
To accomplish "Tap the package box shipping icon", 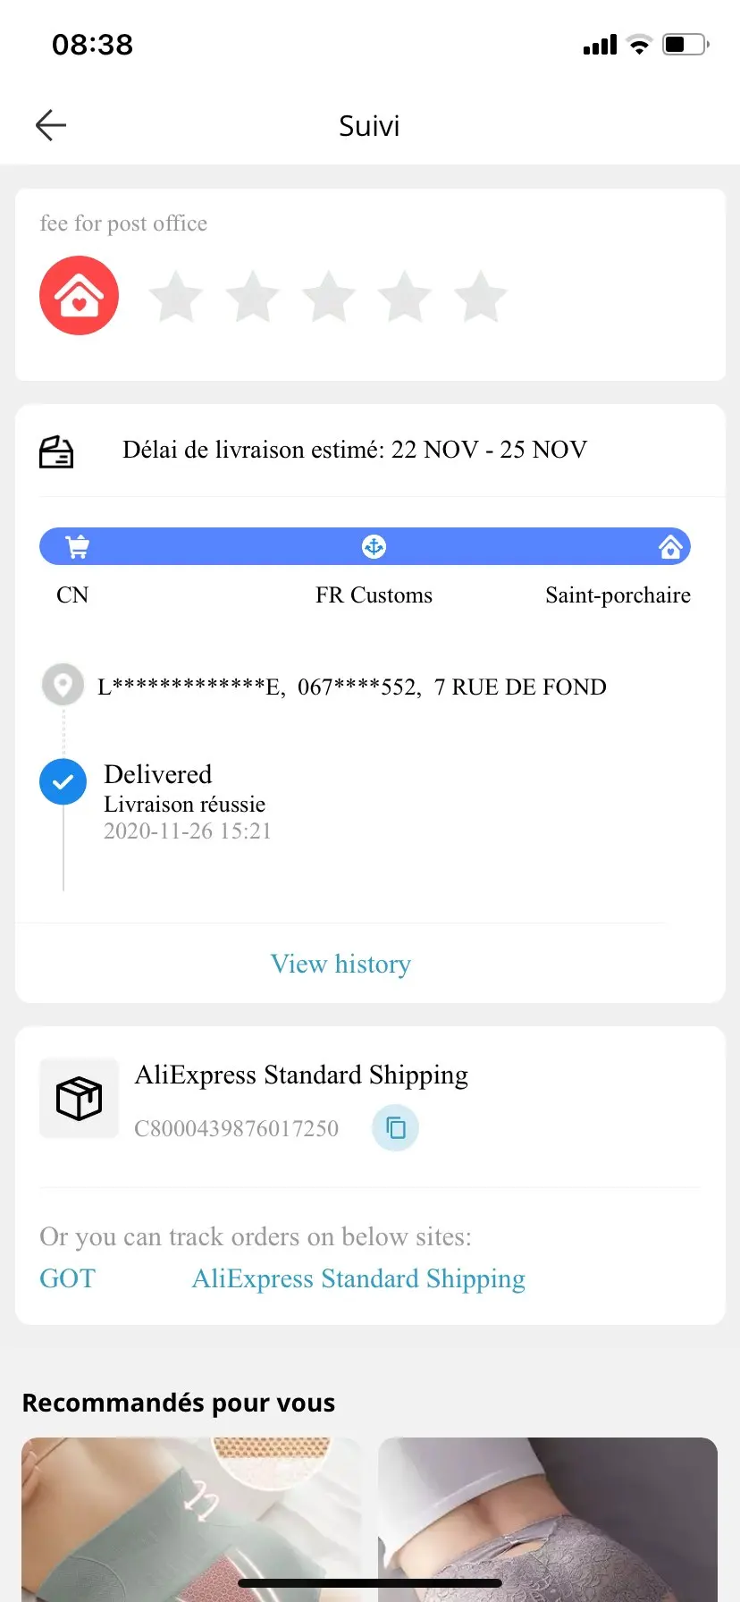I will click(79, 1098).
